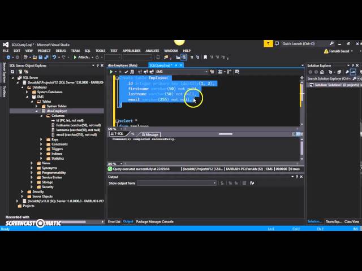Click the Message pane vertical scrollbar

pos(301,148)
